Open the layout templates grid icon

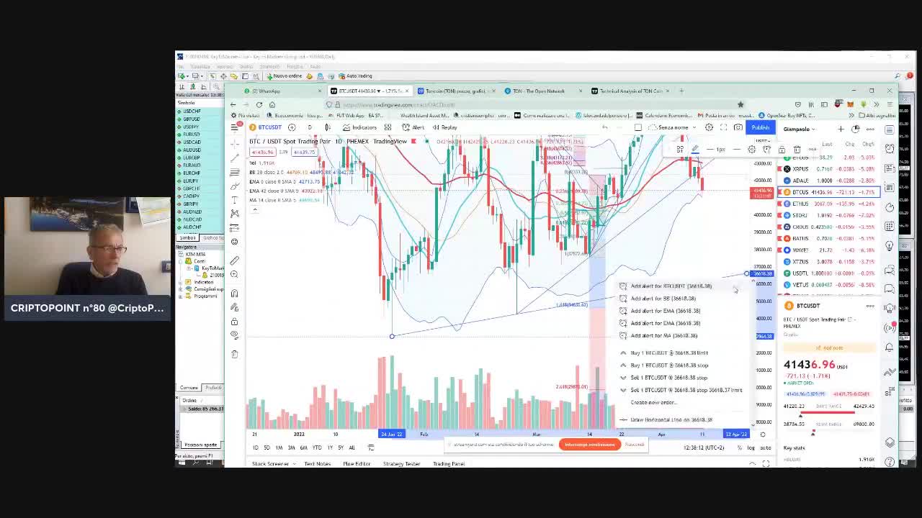[388, 127]
